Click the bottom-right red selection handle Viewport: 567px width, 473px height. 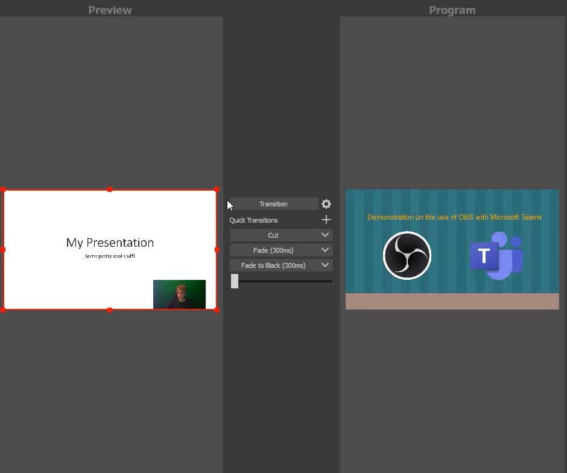(x=217, y=310)
